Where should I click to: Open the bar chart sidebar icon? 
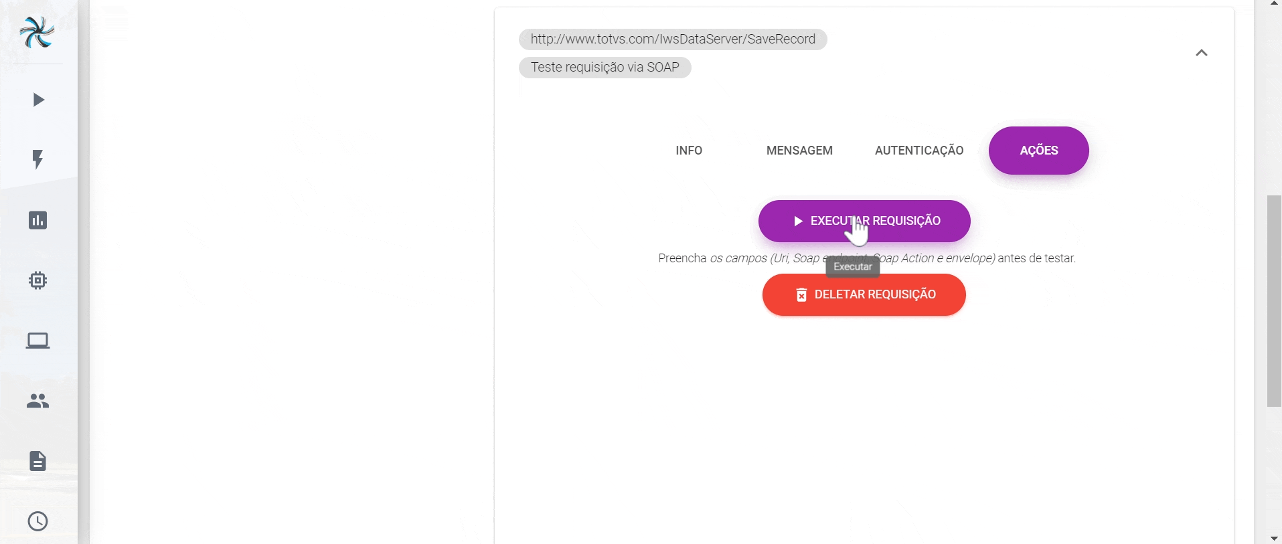coord(38,220)
